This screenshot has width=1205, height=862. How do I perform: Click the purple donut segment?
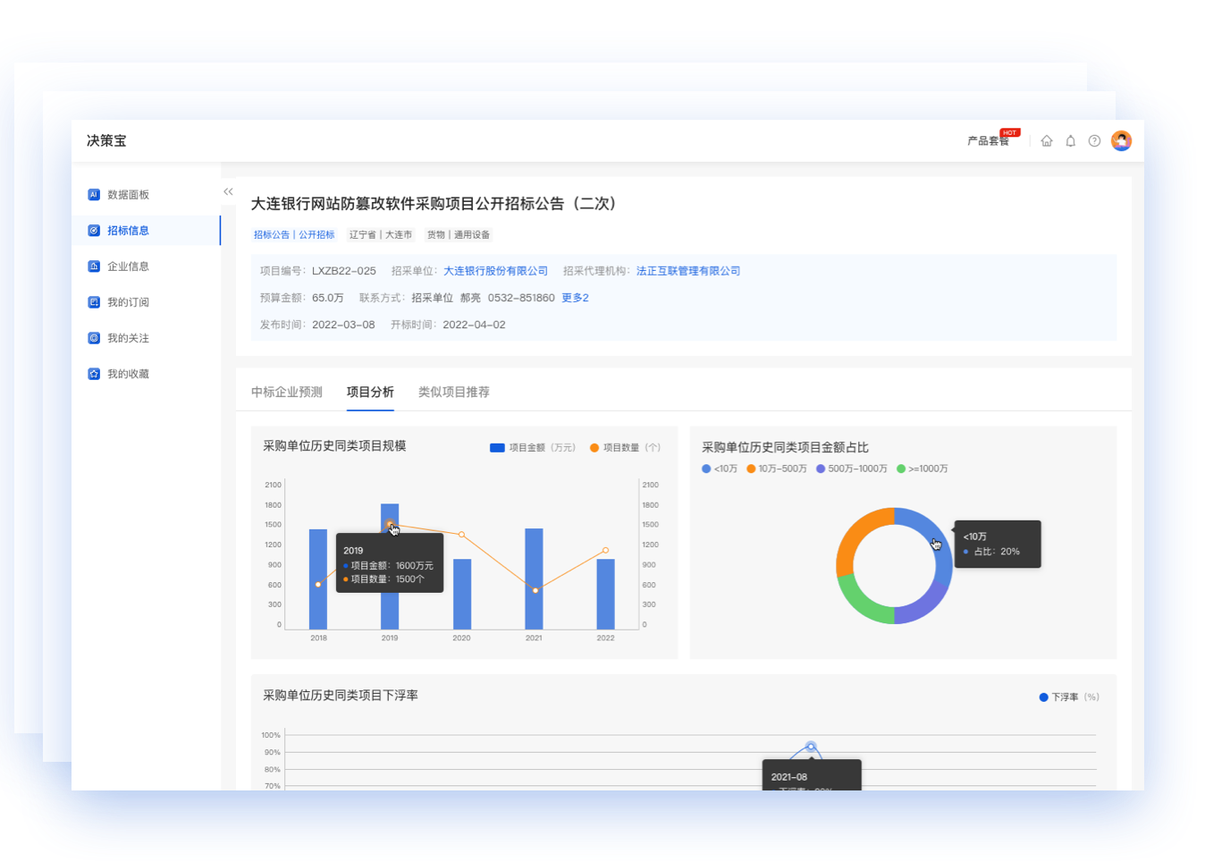(x=925, y=606)
